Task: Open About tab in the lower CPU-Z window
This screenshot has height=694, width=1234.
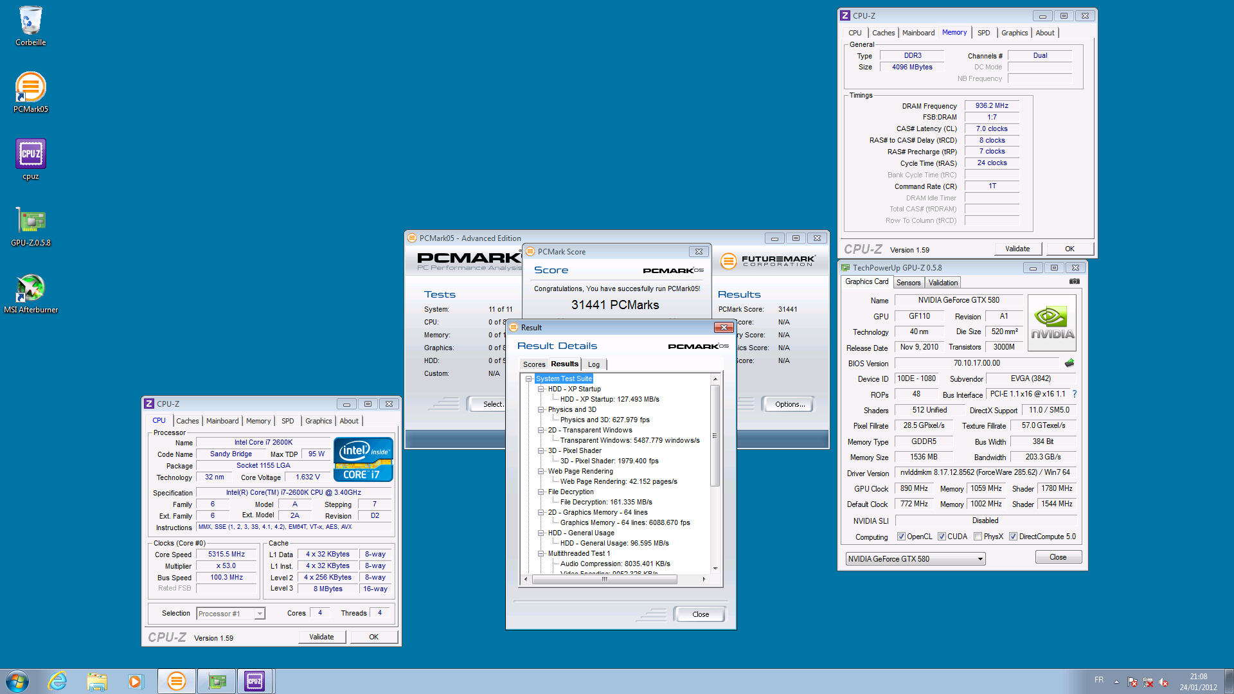Action: [x=349, y=421]
